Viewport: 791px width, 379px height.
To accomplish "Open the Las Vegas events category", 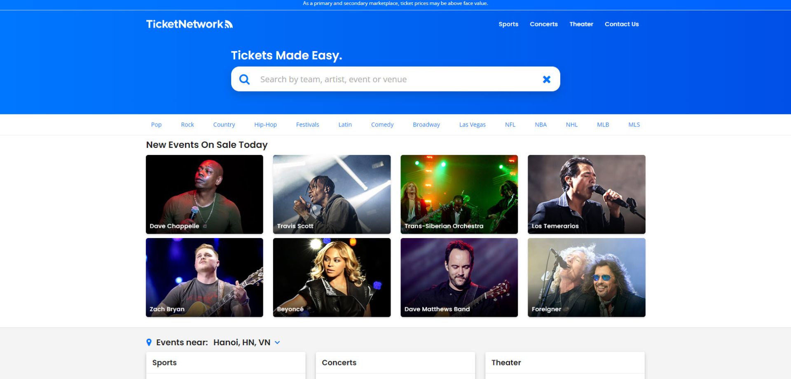I will pos(472,124).
